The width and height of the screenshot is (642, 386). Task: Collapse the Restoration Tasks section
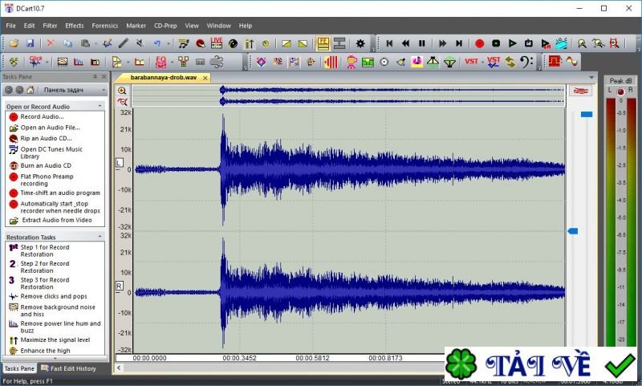click(x=100, y=238)
